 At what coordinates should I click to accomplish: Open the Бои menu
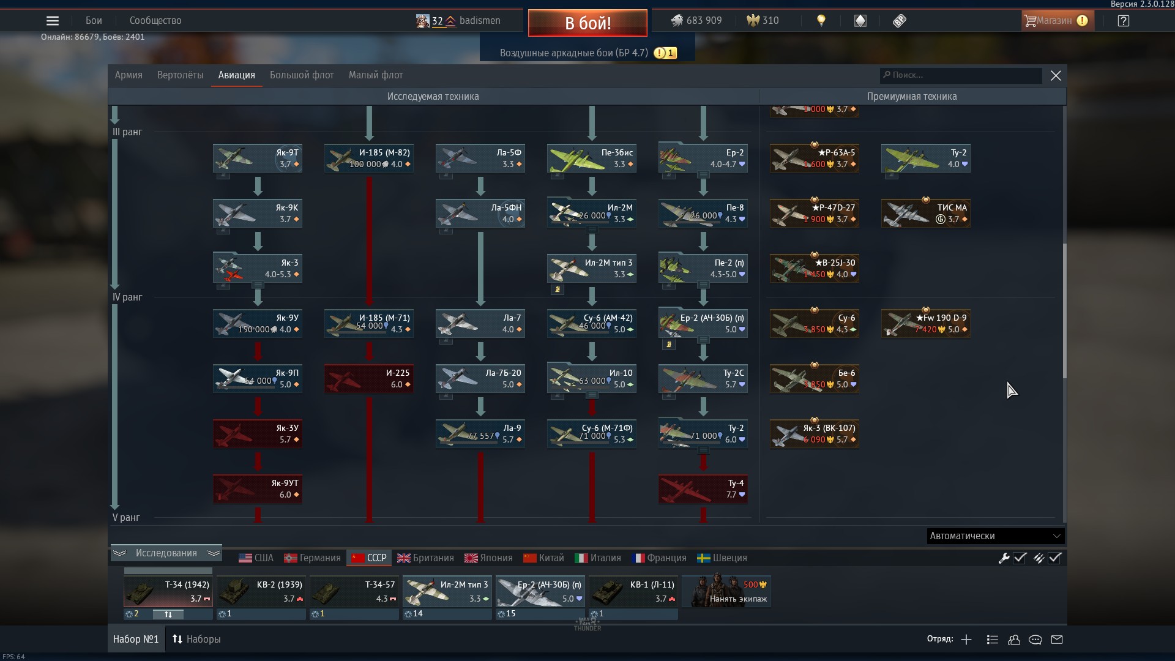(x=94, y=21)
